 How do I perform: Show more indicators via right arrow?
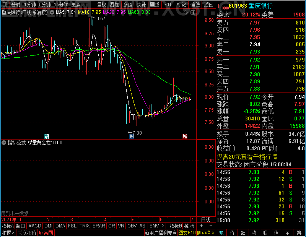coord(163,226)
